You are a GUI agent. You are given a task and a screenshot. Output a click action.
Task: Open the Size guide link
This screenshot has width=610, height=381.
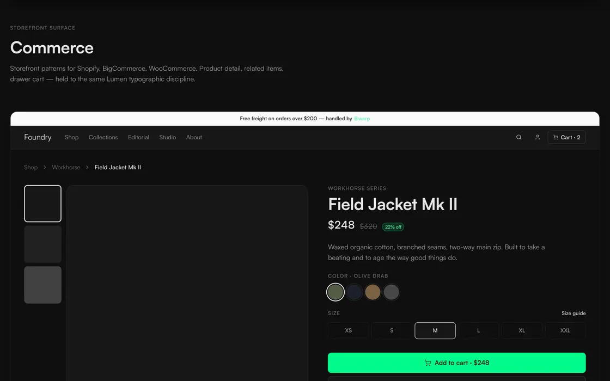coord(574,314)
